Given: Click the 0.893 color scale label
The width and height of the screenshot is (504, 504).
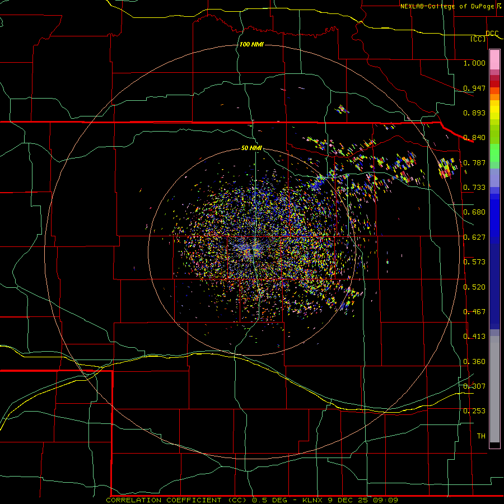Looking at the screenshot, I should tap(474, 113).
